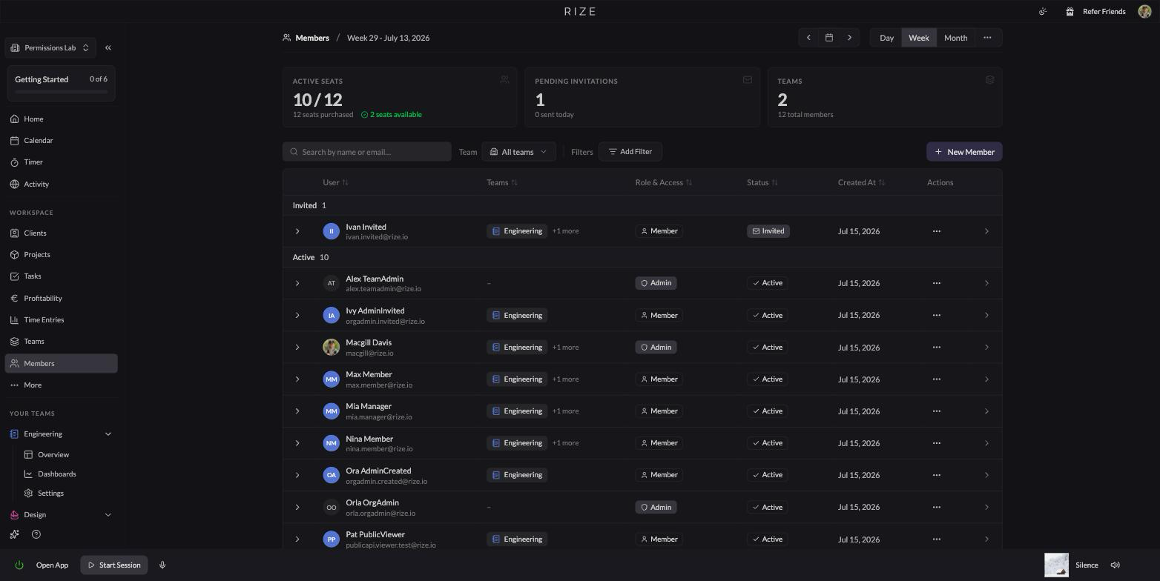Click the Getting Started progress bar
Viewport: 1160px width, 581px height.
pos(61,92)
